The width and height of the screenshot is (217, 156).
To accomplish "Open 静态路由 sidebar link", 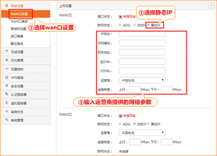I will point(17,43).
